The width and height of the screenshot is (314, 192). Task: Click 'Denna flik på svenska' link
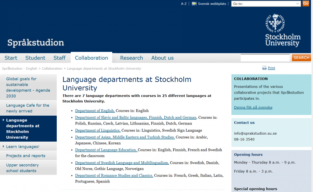click(253, 107)
